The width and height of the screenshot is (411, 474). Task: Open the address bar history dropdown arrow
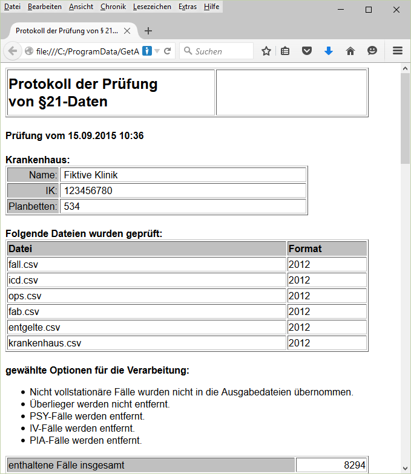pyautogui.click(x=157, y=51)
